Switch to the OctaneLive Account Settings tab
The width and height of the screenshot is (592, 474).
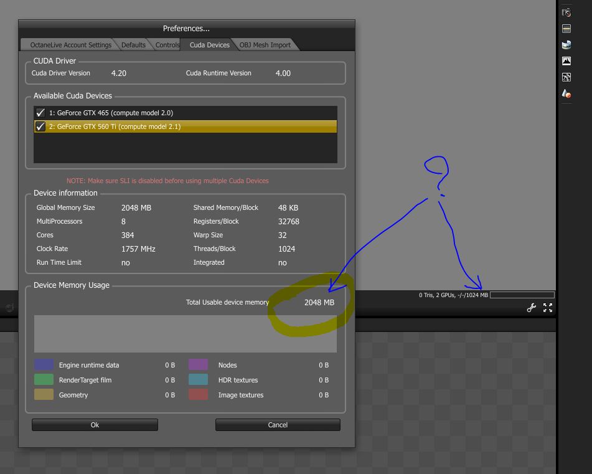pos(70,45)
